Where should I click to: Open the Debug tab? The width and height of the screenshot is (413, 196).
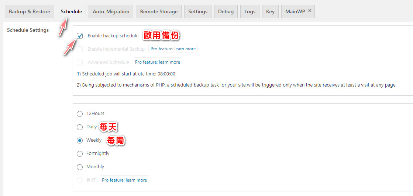(226, 11)
